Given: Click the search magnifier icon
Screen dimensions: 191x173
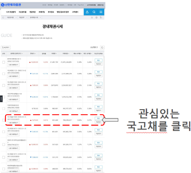Looking at the screenshot, I should [x=94, y=12].
